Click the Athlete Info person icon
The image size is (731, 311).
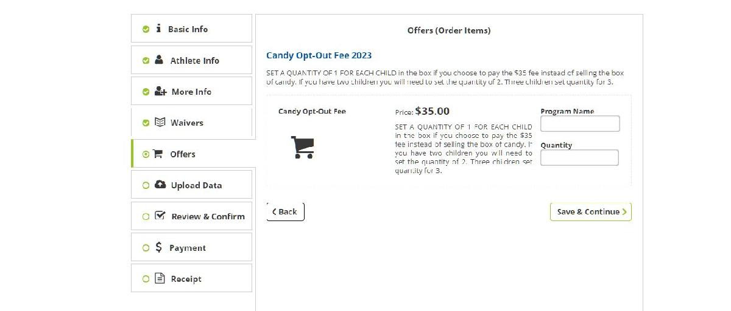(x=160, y=60)
